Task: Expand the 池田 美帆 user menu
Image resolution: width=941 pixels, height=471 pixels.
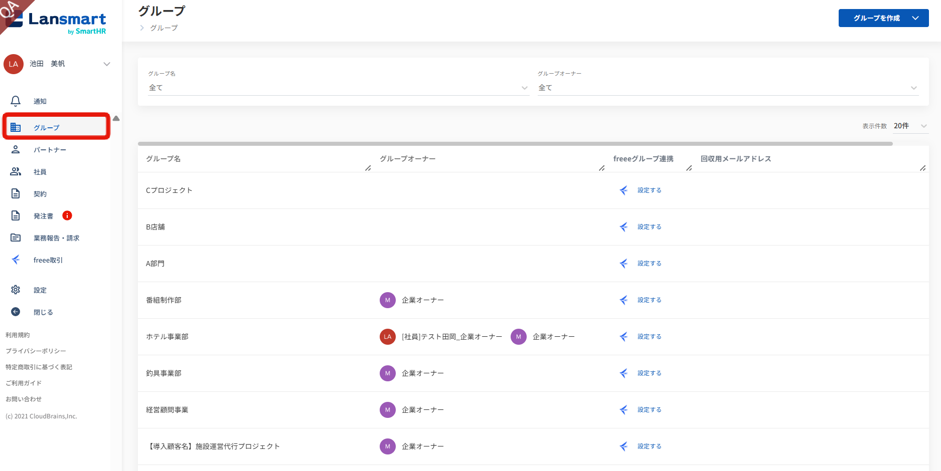Action: [x=106, y=64]
